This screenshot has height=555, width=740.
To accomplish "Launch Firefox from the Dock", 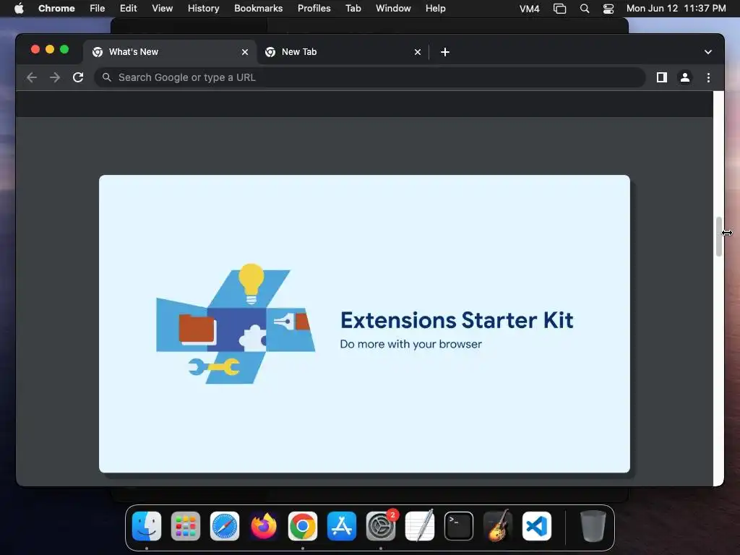I will pyautogui.click(x=264, y=526).
